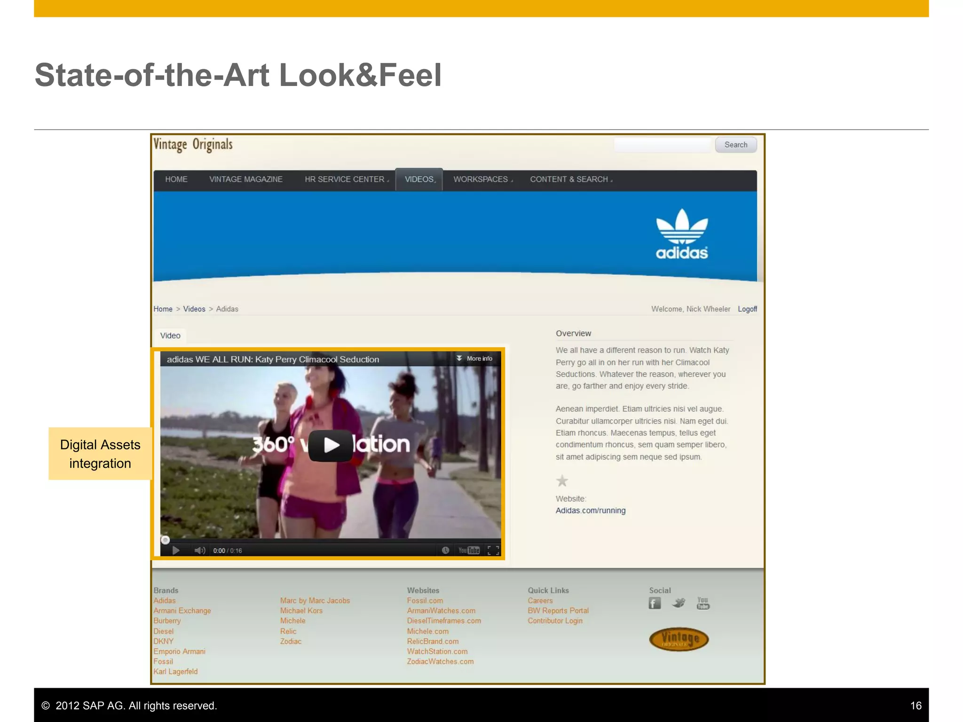Open the RelicBrand.com website link

pos(433,641)
